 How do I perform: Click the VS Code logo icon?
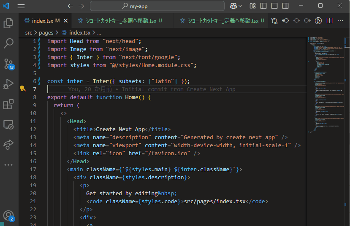click(x=6, y=6)
